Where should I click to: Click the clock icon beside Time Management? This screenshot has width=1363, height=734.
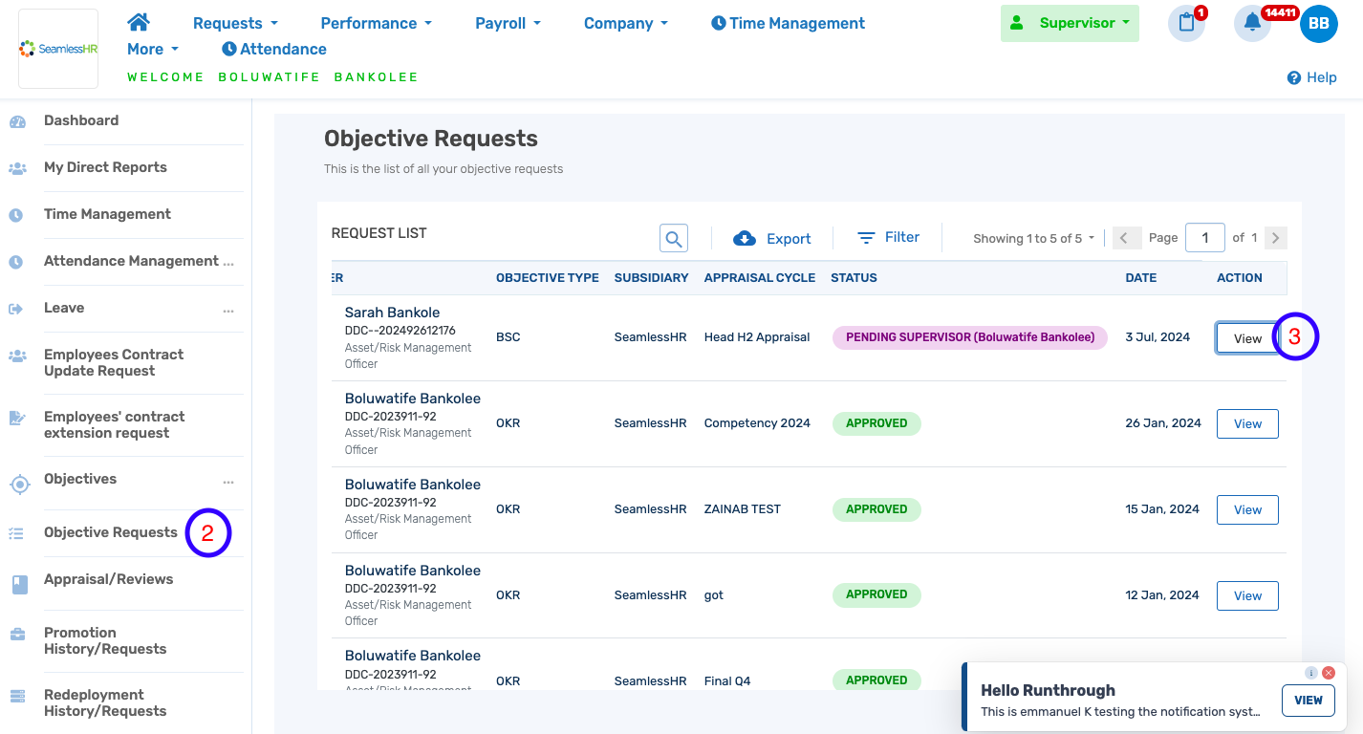[x=720, y=22]
